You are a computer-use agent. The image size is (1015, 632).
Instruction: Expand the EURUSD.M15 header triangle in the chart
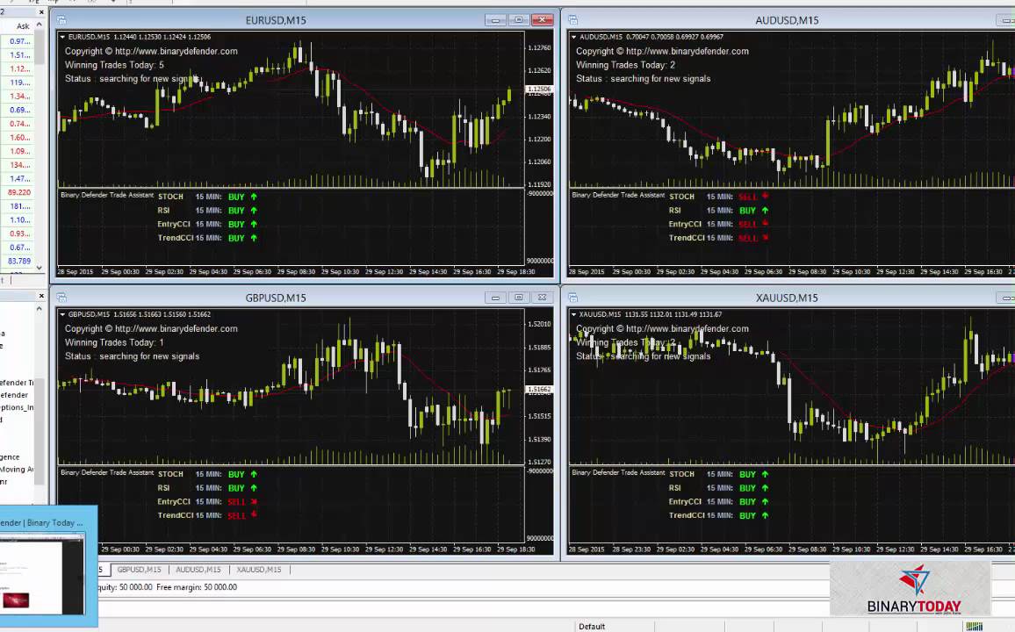[x=63, y=37]
